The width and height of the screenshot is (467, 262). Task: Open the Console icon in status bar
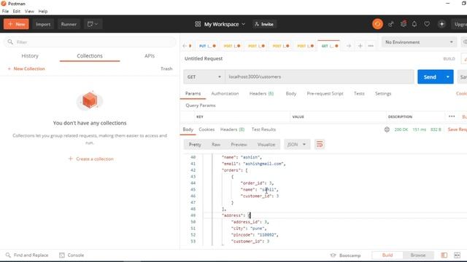61,255
